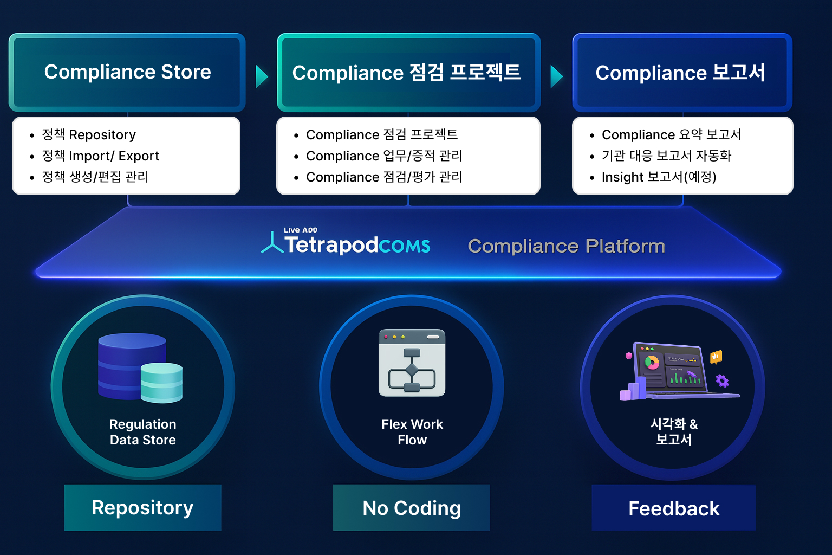Screen dimensions: 832x555
Task: Click the Repository label button
Action: pyautogui.click(x=143, y=508)
